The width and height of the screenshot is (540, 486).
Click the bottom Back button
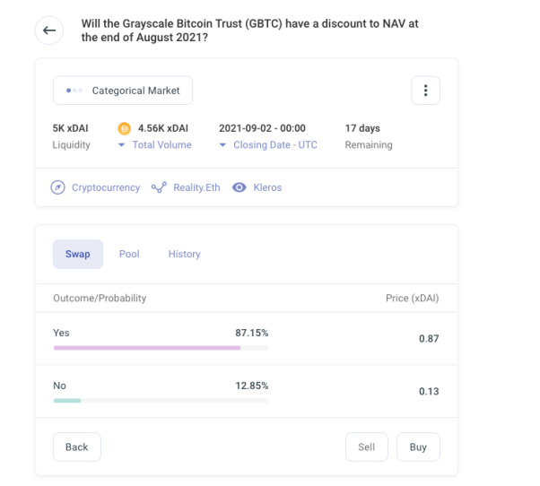pyautogui.click(x=77, y=447)
